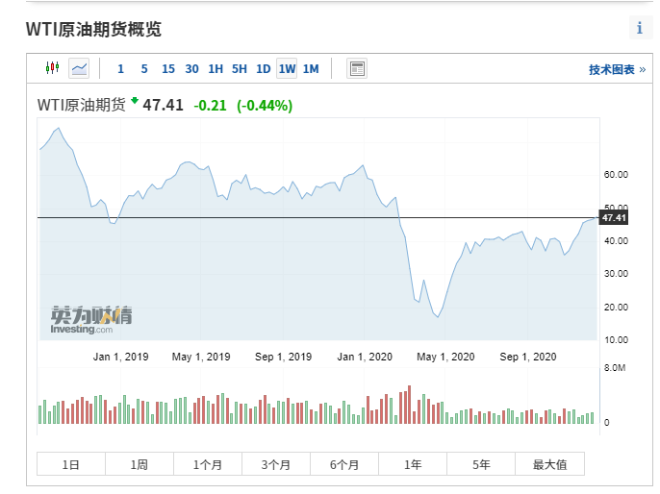Select the 1W interval toggle
660x494 pixels.
tap(287, 68)
